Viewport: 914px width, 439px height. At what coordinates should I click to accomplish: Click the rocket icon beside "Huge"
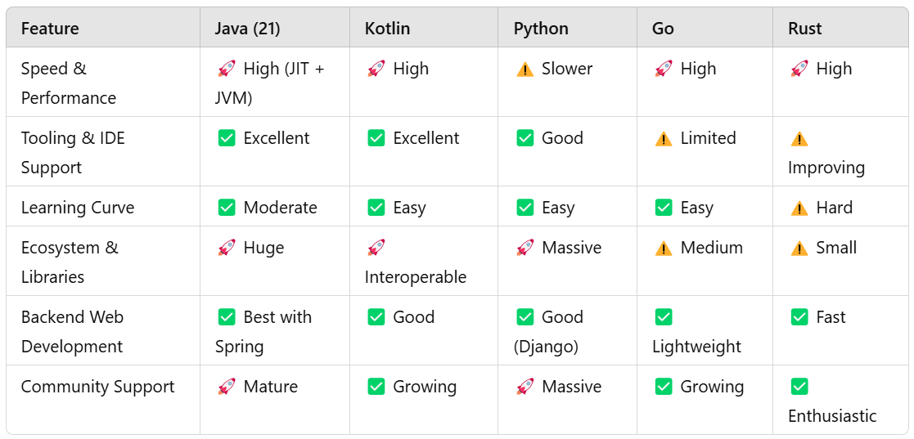227,248
